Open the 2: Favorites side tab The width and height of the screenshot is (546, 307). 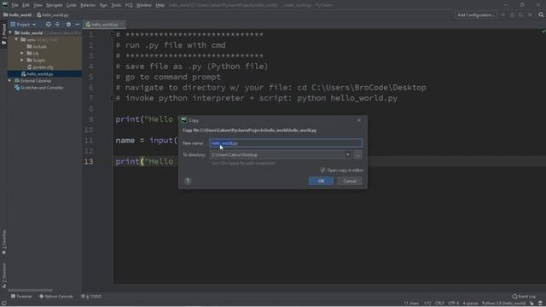point(3,242)
